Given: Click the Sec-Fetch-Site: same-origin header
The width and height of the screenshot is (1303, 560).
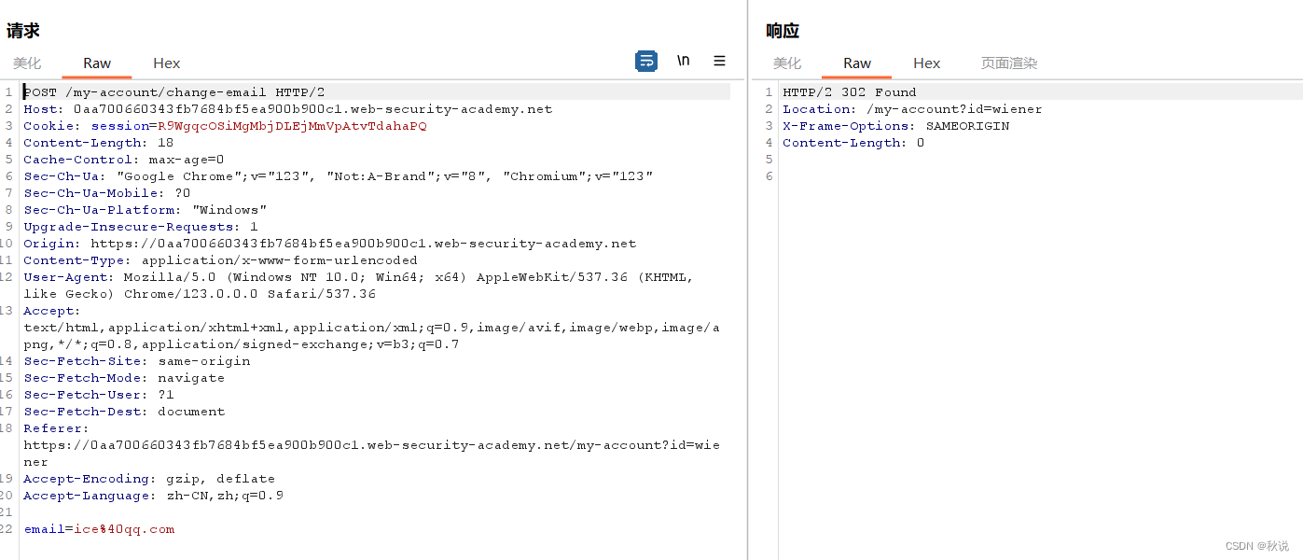Looking at the screenshot, I should [136, 361].
